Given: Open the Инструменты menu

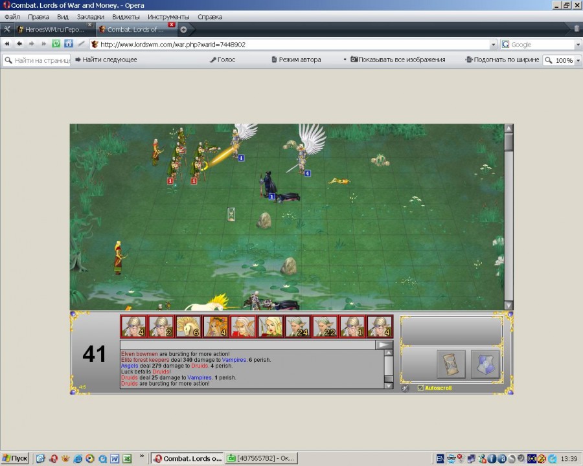Looking at the screenshot, I should (168, 17).
